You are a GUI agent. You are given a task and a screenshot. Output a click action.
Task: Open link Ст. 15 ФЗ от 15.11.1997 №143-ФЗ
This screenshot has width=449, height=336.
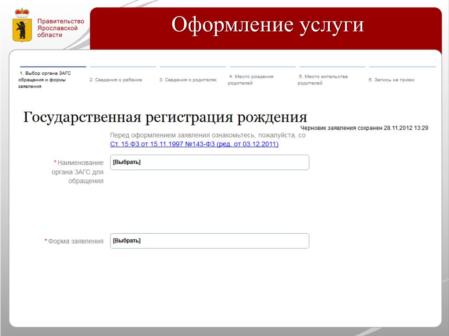tap(194, 144)
